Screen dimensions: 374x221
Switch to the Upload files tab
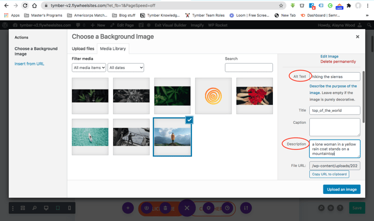(x=83, y=49)
